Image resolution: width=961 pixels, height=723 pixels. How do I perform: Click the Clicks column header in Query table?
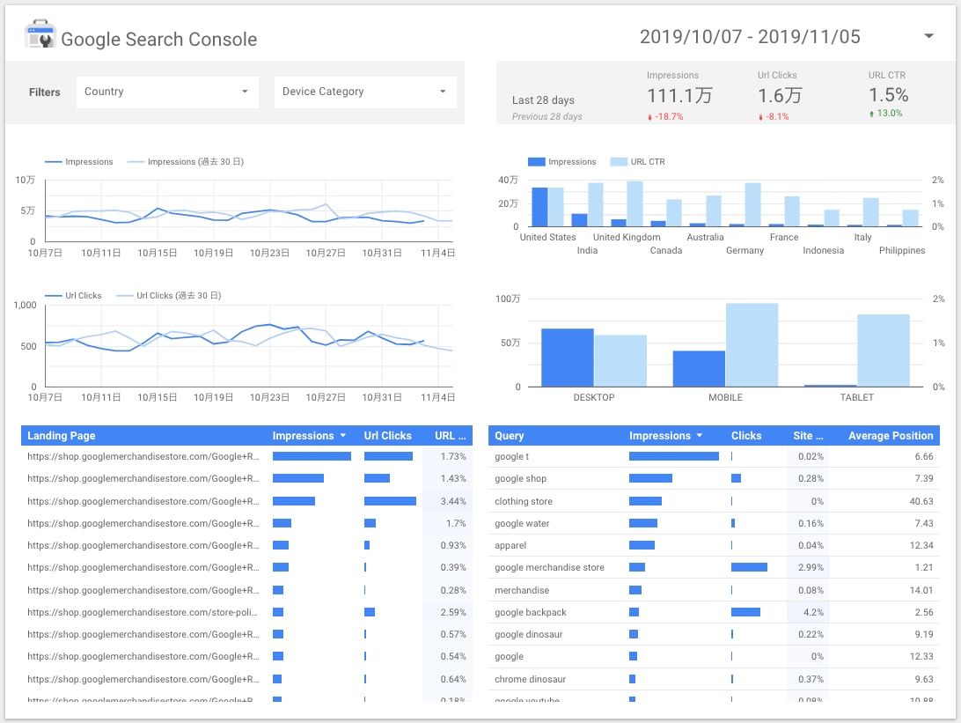[746, 435]
